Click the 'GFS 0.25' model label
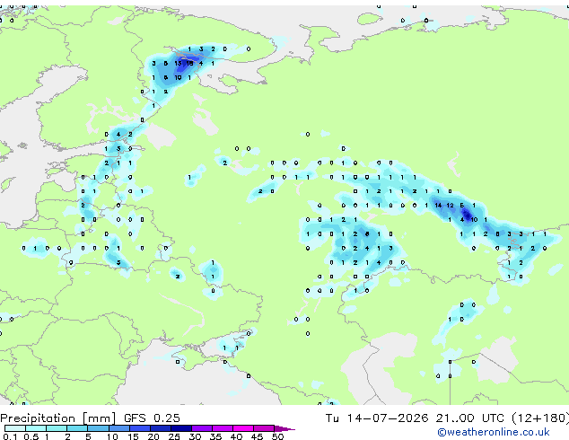The height and width of the screenshot is (440, 569). click(152, 418)
